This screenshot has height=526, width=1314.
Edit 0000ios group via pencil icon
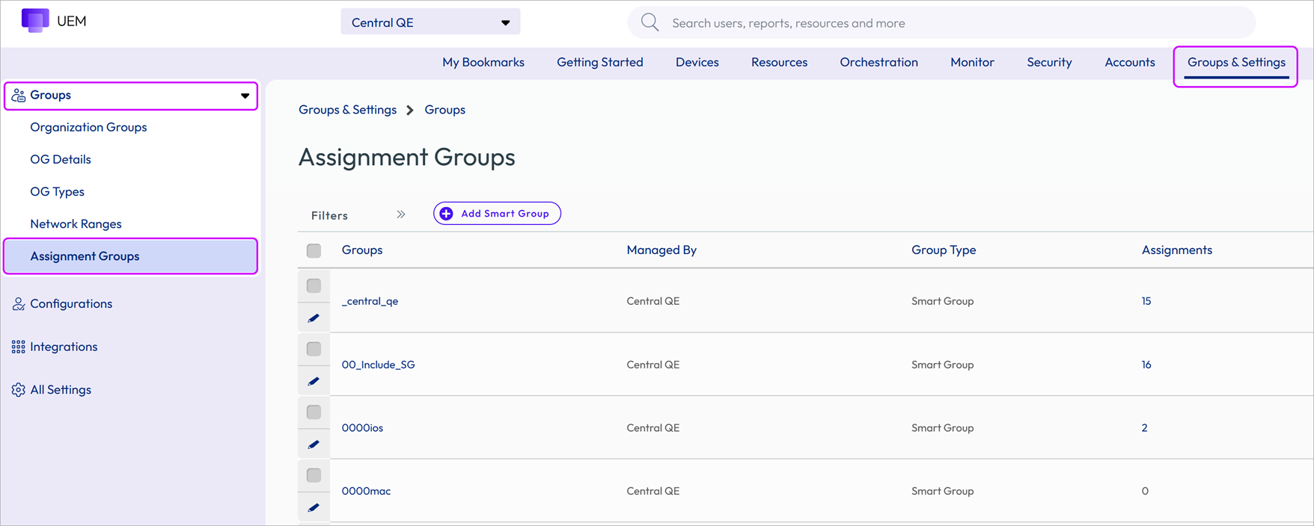[314, 445]
